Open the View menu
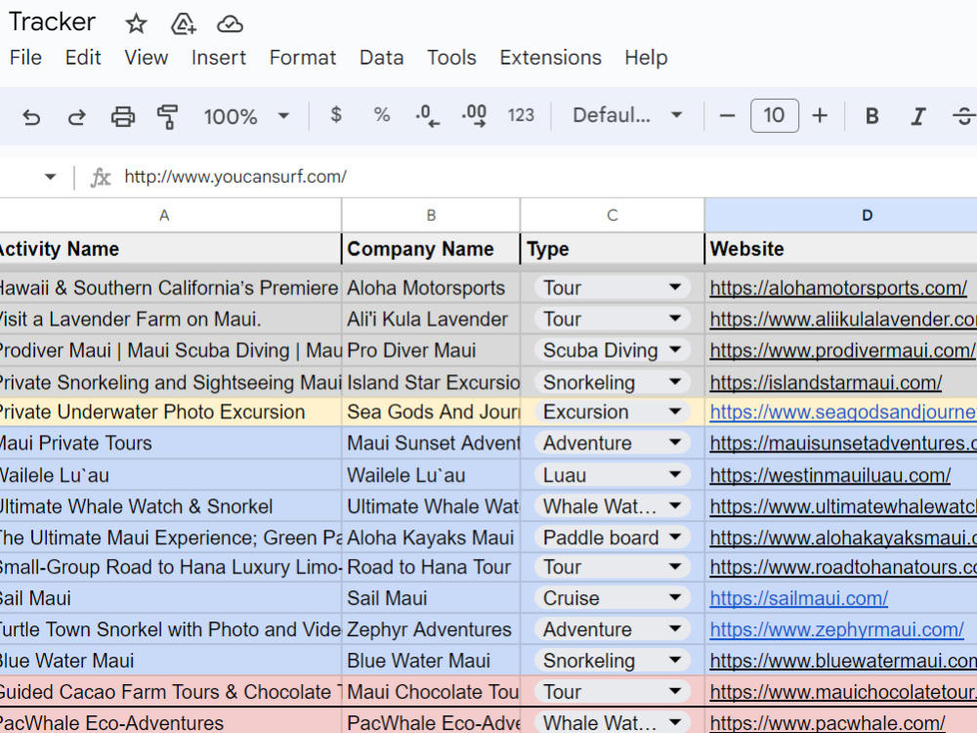 pyautogui.click(x=146, y=58)
